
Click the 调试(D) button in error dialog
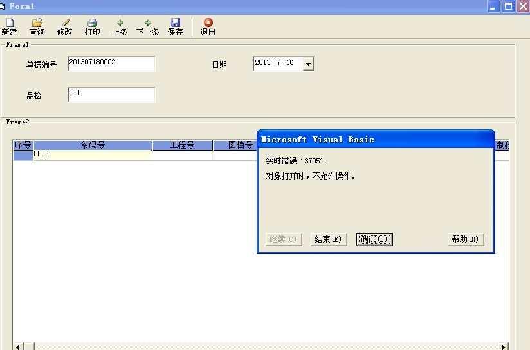coord(374,239)
